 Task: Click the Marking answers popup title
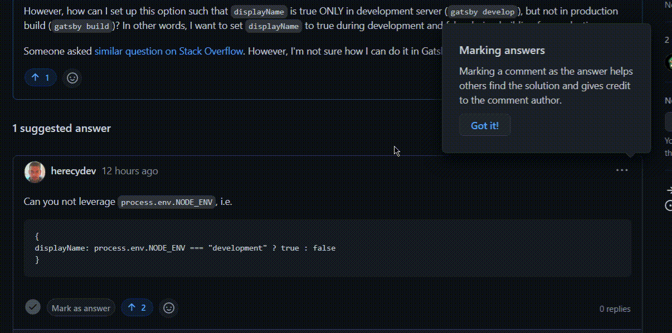click(501, 51)
